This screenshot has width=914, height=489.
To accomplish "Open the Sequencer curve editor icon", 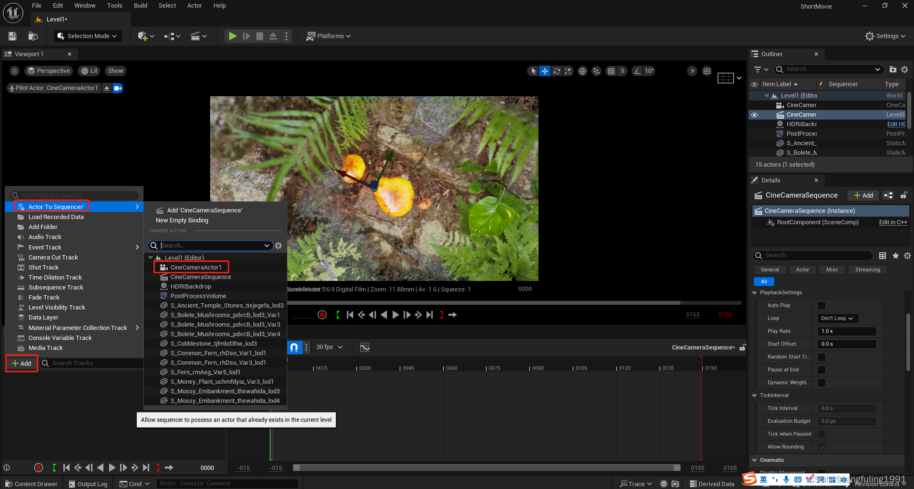I will click(365, 347).
